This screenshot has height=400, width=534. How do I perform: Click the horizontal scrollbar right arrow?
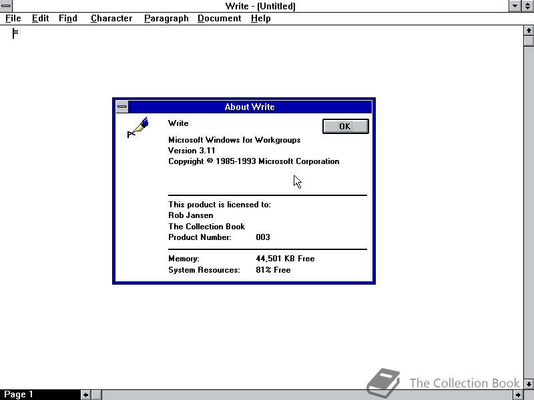point(519,395)
